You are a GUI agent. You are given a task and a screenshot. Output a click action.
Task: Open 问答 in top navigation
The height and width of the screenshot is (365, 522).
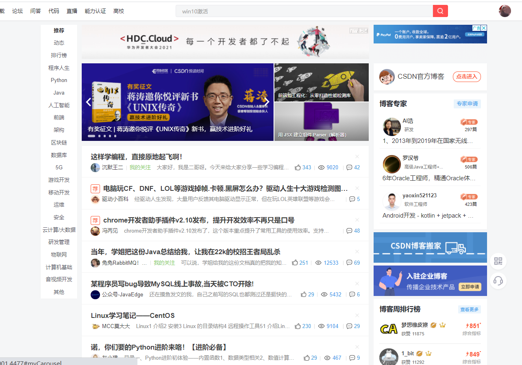tap(36, 11)
